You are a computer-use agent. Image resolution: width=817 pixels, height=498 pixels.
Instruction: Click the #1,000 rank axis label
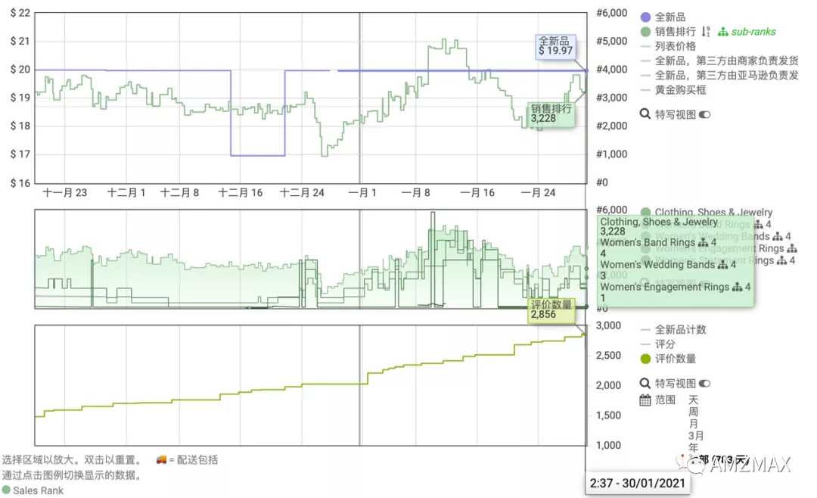coord(612,154)
